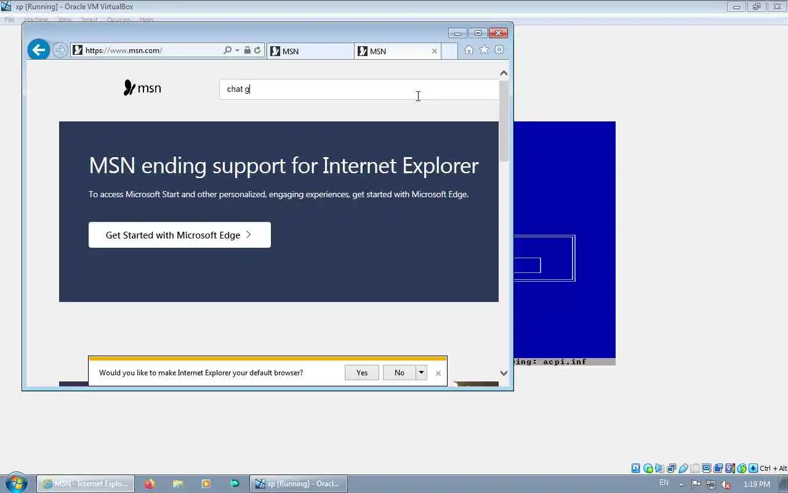Click the VirtualBox title bar app icon
This screenshot has width=788, height=493.
click(x=7, y=7)
